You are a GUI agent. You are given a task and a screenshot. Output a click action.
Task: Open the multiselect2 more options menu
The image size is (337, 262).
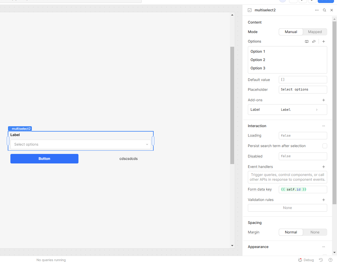[x=316, y=10]
